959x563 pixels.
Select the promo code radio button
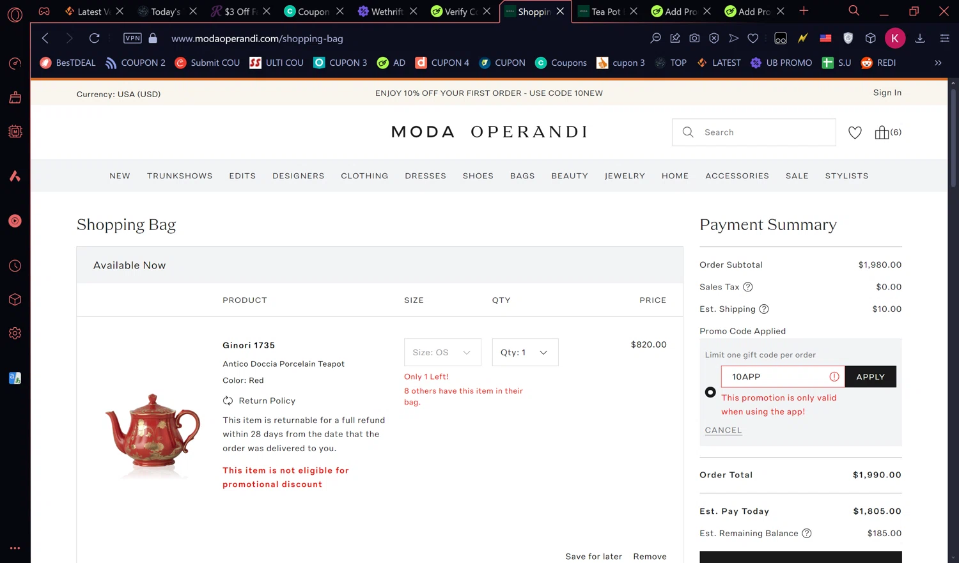710,392
